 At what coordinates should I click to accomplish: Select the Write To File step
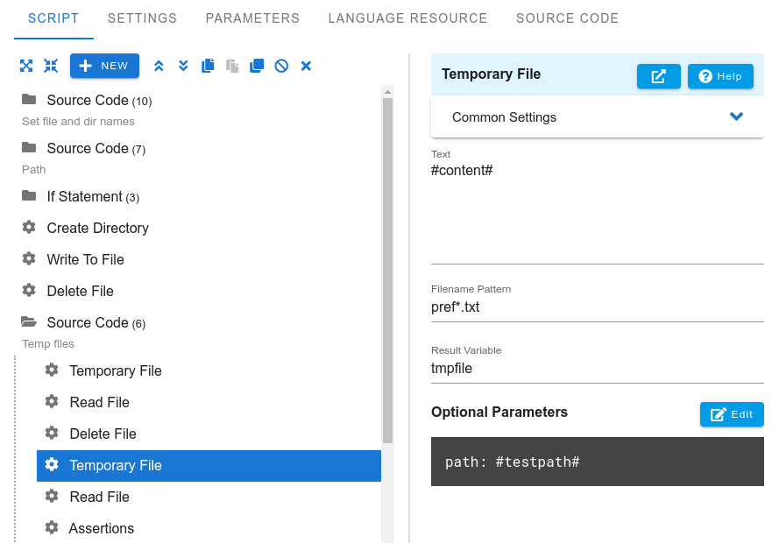pyautogui.click(x=85, y=259)
